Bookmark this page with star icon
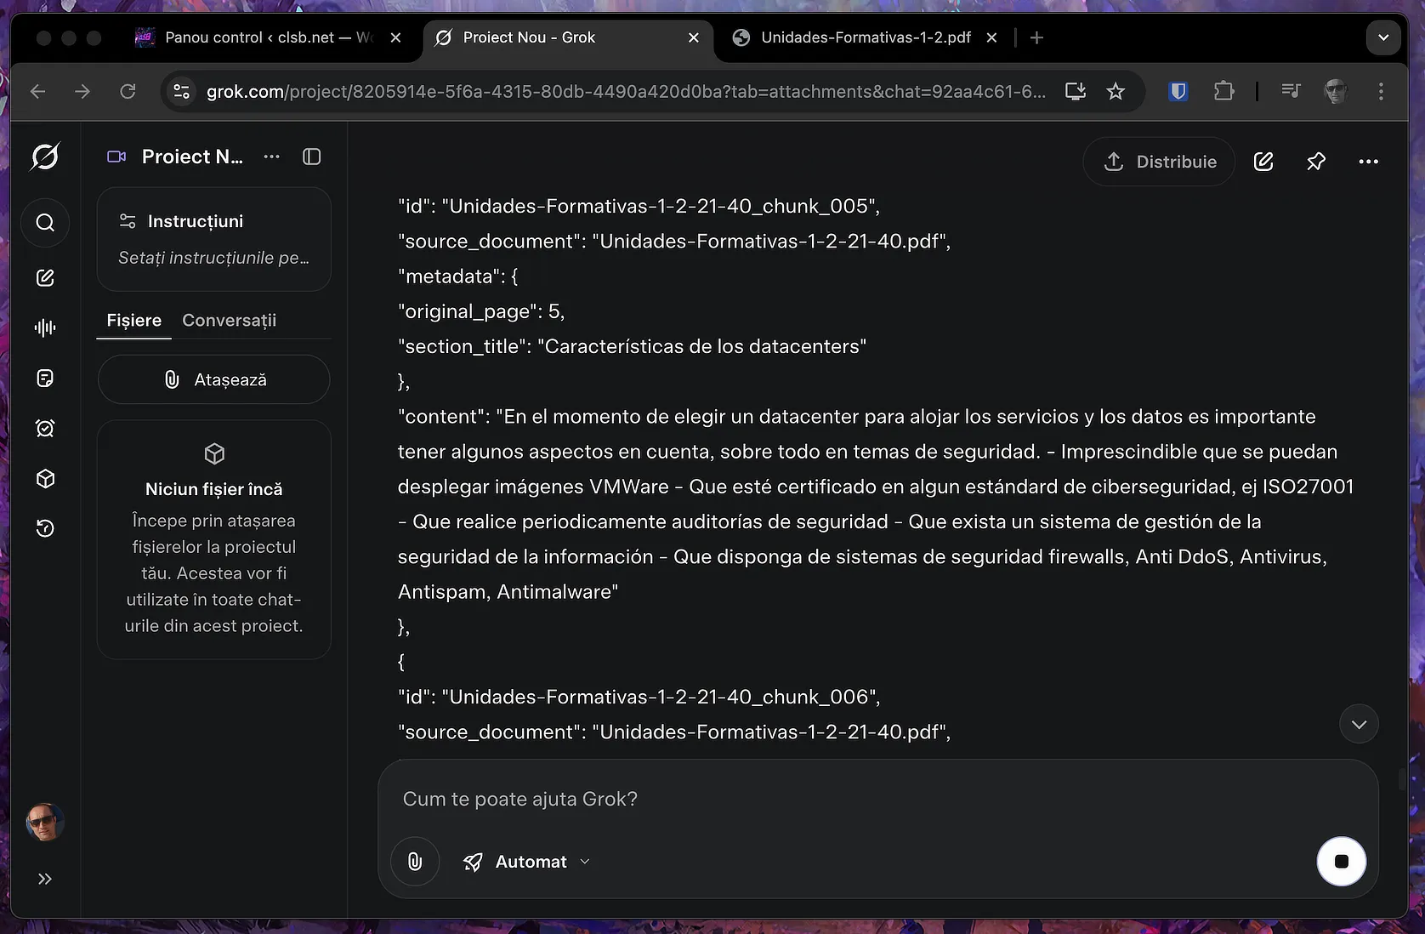The width and height of the screenshot is (1425, 934). pos(1116,91)
